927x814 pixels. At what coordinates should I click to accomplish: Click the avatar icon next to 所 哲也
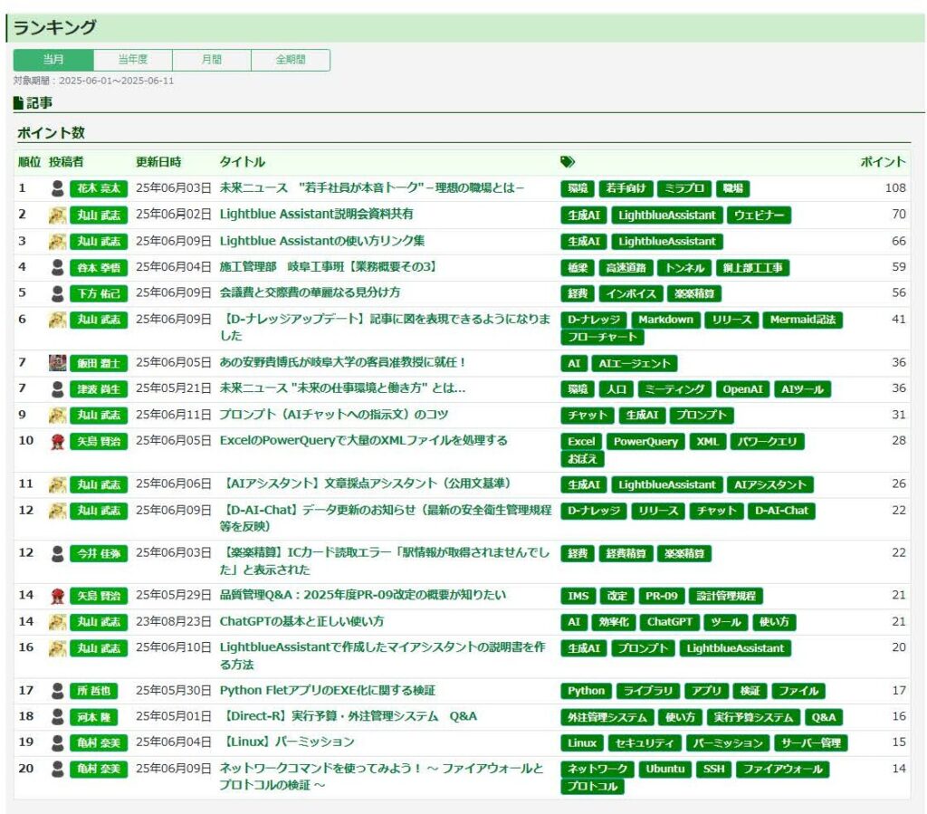[58, 691]
